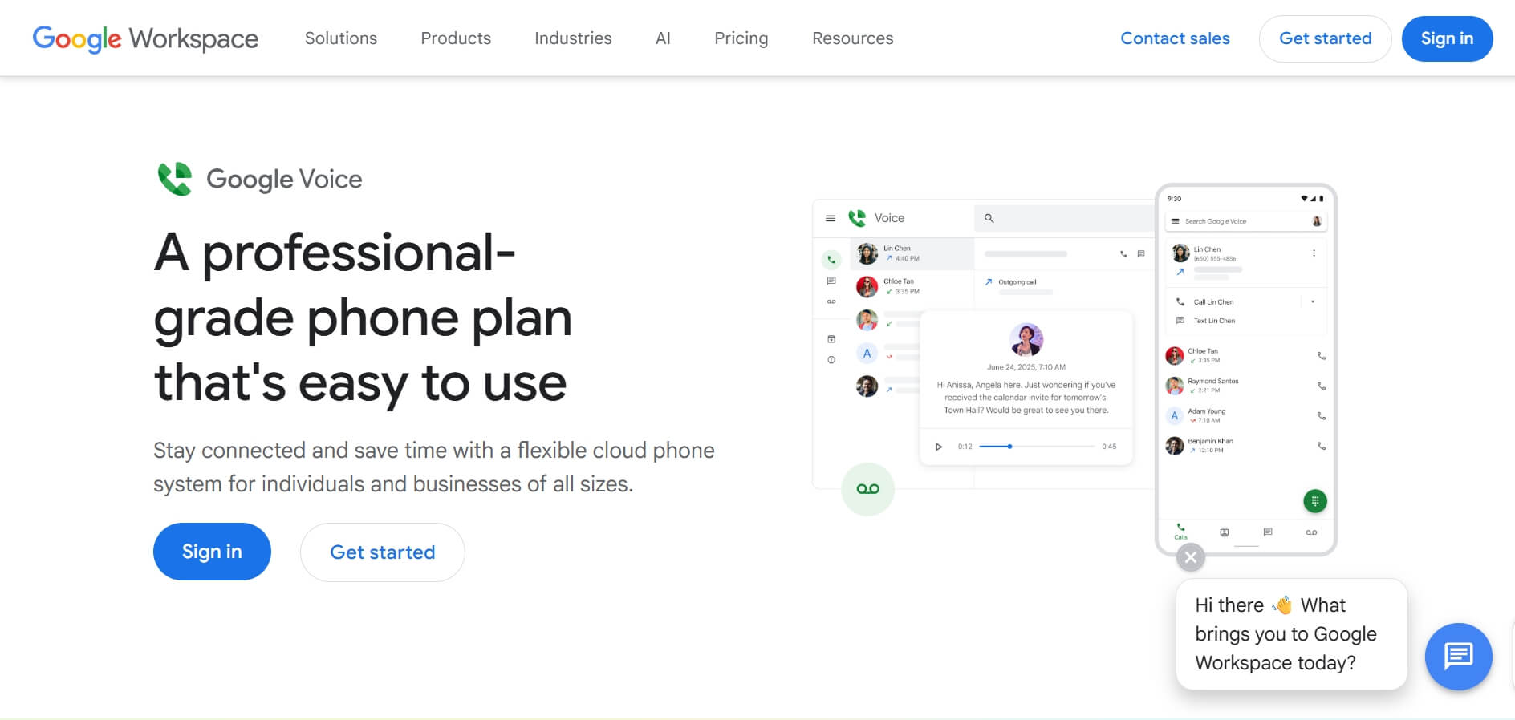
Task: Click the green dialpad button in phone mockup
Action: click(x=1314, y=501)
